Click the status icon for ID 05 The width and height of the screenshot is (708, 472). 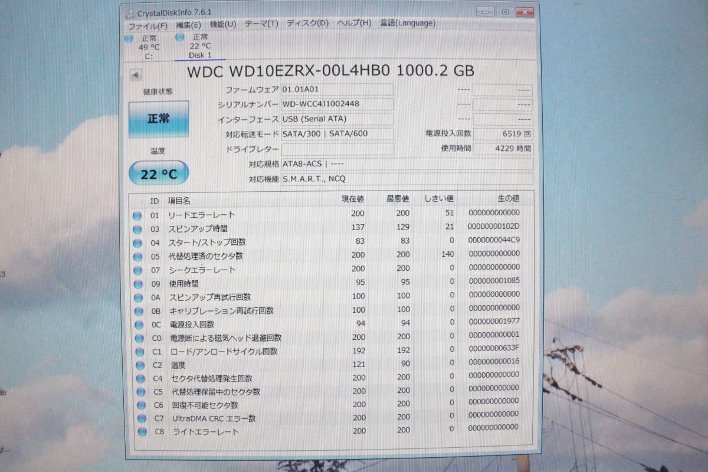pos(137,257)
